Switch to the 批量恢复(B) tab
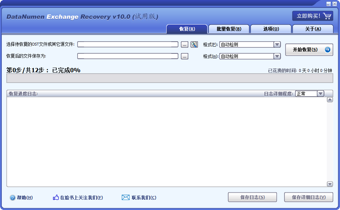 pyautogui.click(x=229, y=28)
